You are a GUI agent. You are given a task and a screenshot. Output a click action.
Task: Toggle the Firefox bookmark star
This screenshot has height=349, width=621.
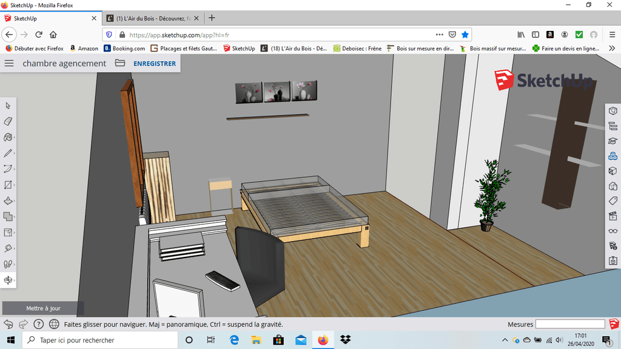point(465,35)
